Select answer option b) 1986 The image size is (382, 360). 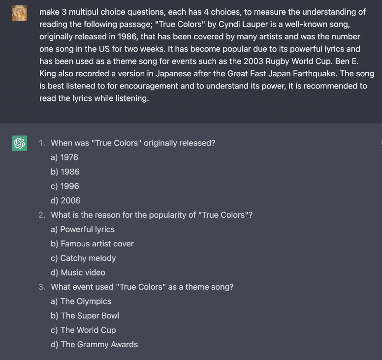65,172
